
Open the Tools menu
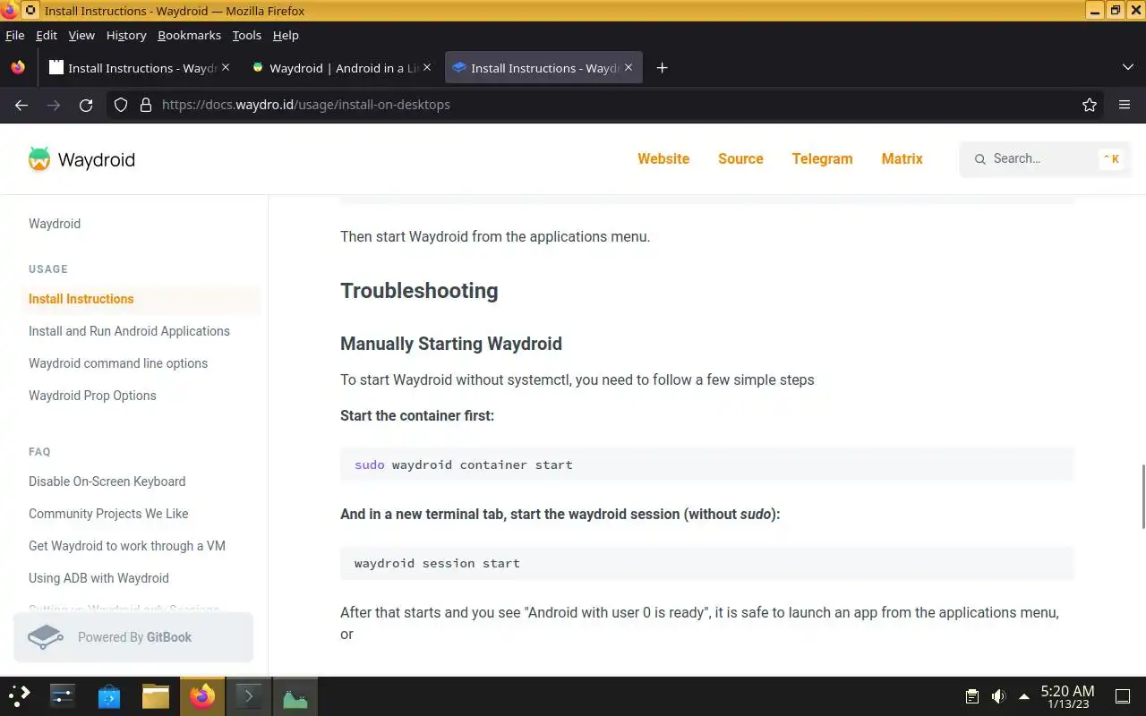[x=247, y=35]
